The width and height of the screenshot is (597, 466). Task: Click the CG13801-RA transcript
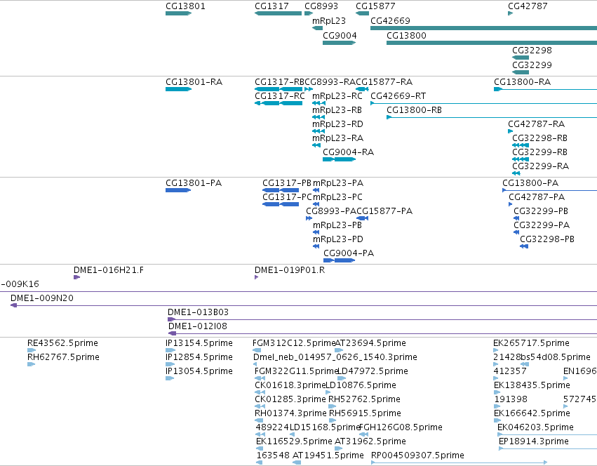[178, 89]
